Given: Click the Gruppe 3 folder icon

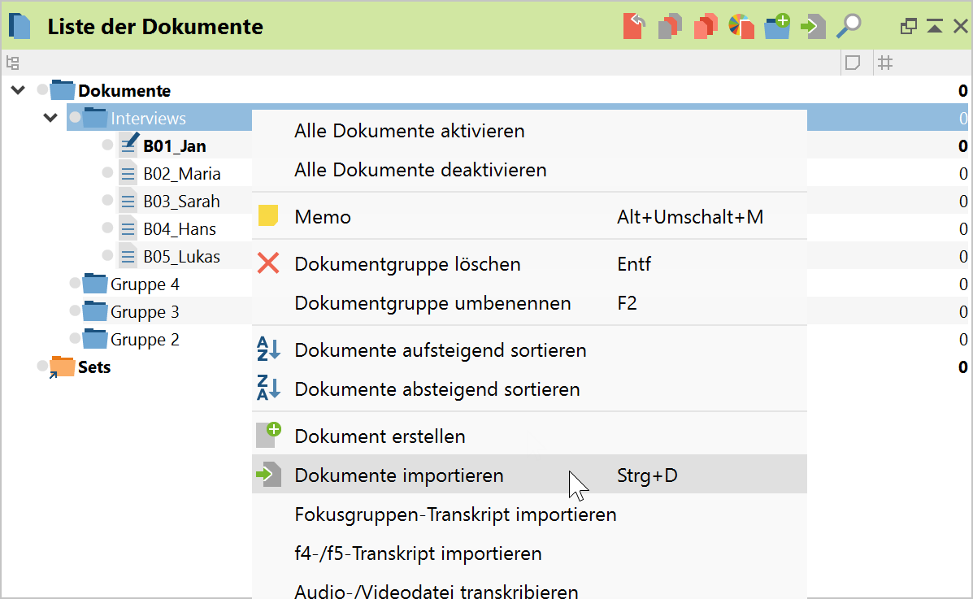Looking at the screenshot, I should [x=95, y=311].
